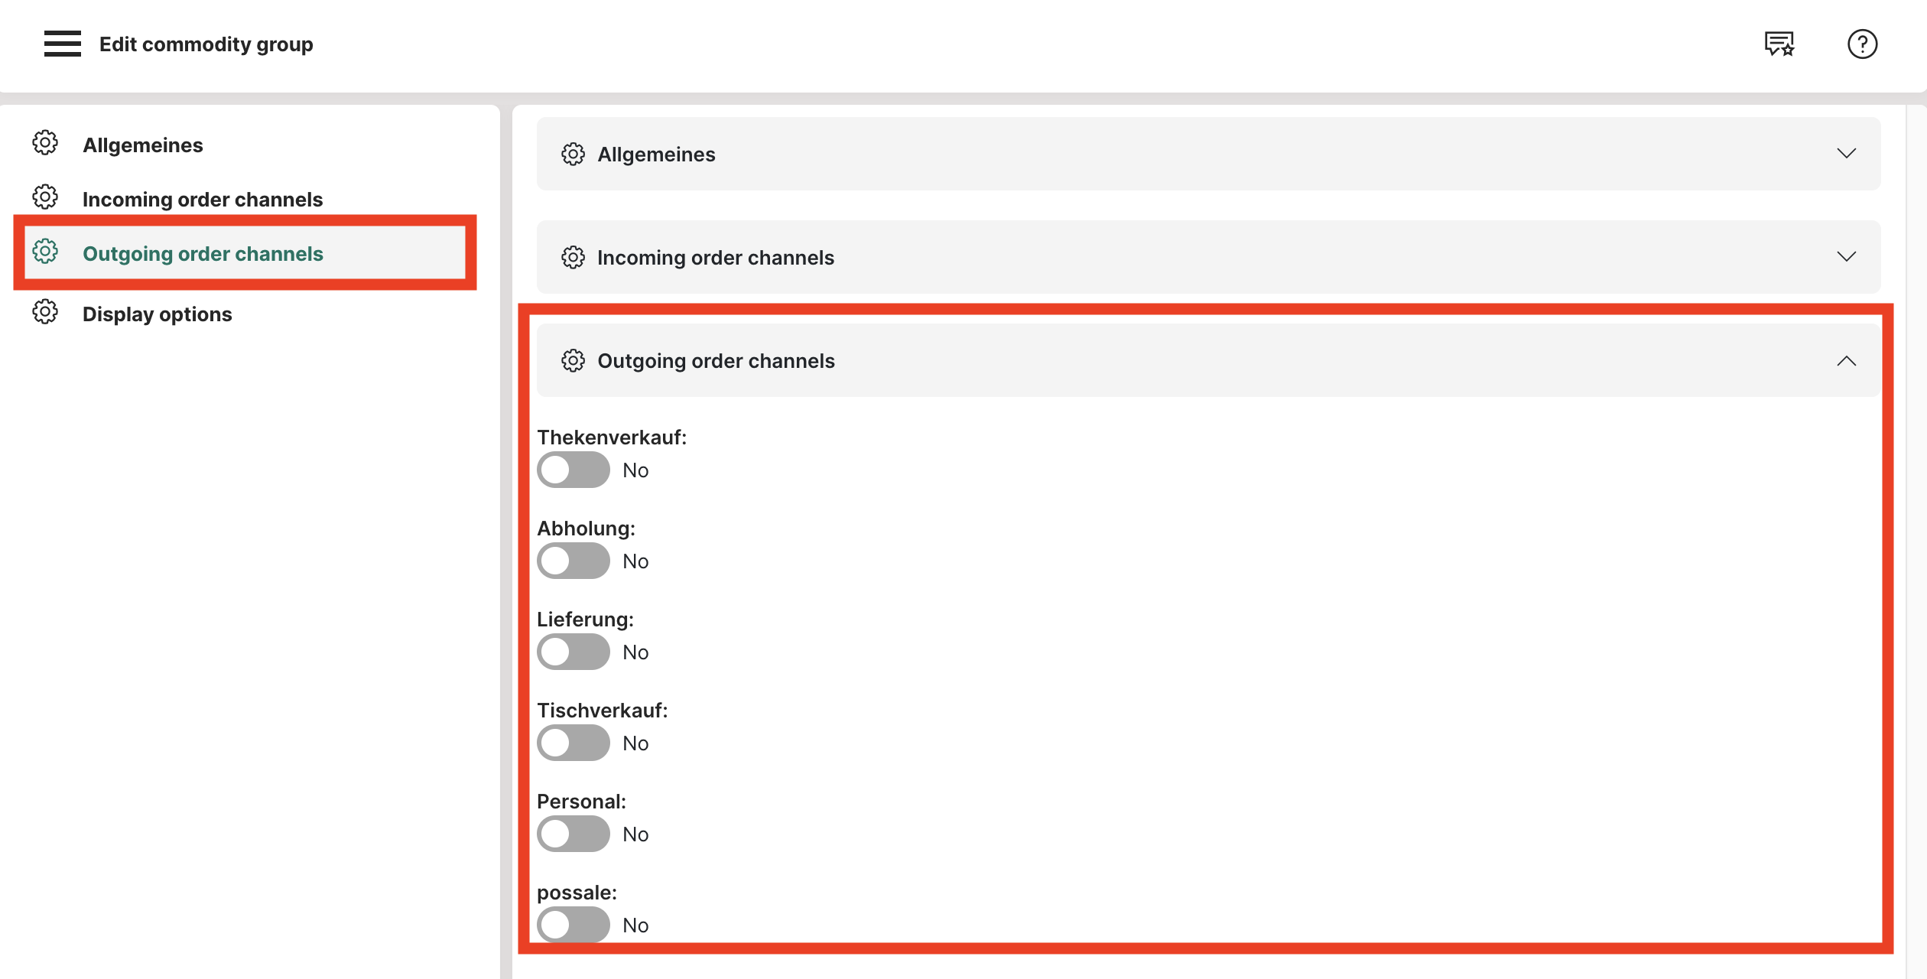Screen dimensions: 1927x979
Task: Click gear icon beside sidebar Display options
Action: 45,312
